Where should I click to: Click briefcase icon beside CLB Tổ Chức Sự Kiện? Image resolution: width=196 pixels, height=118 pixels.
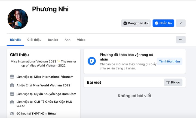[12, 102]
